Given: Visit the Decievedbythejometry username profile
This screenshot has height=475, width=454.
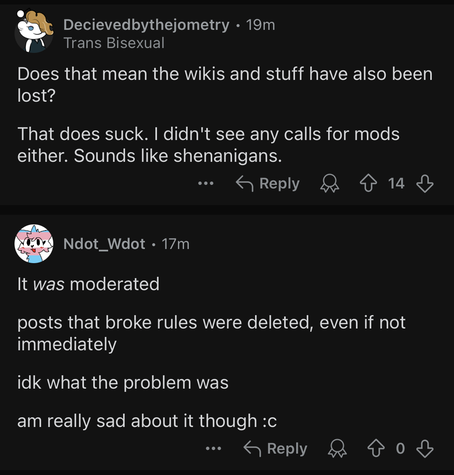Looking at the screenshot, I should click(146, 25).
